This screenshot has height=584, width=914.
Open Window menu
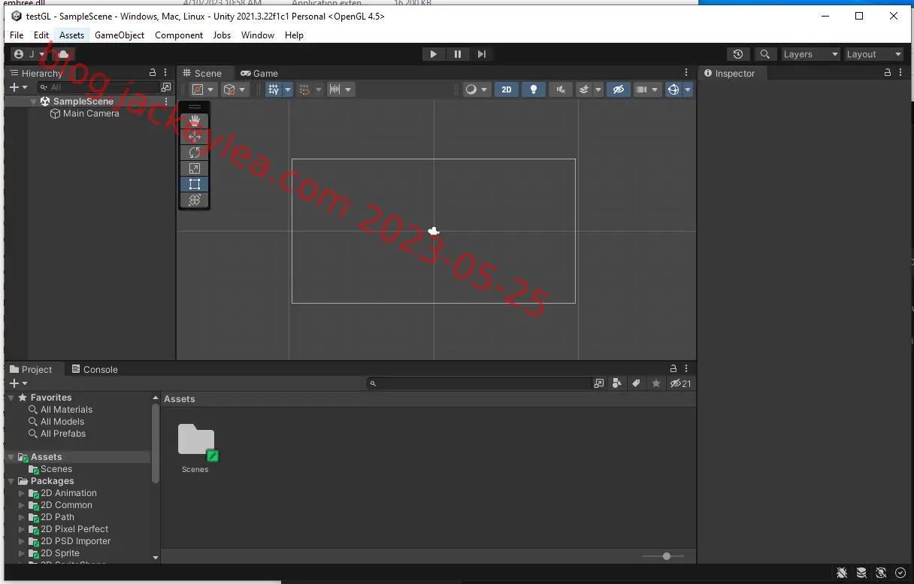tap(258, 35)
